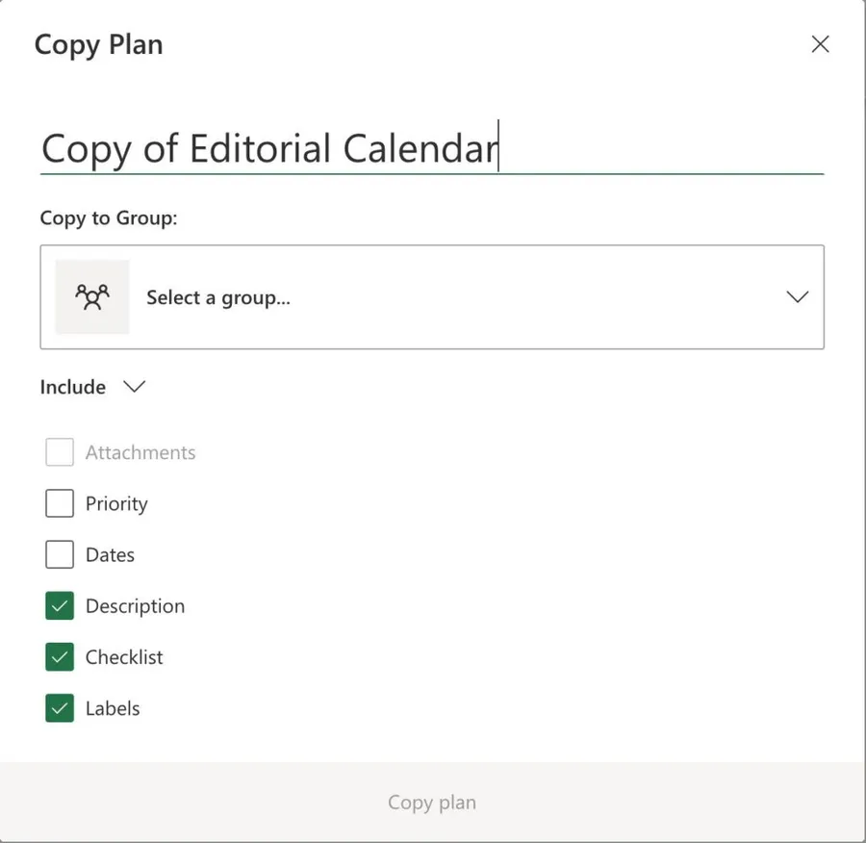Open the "Select a group..." combo box

(431, 297)
